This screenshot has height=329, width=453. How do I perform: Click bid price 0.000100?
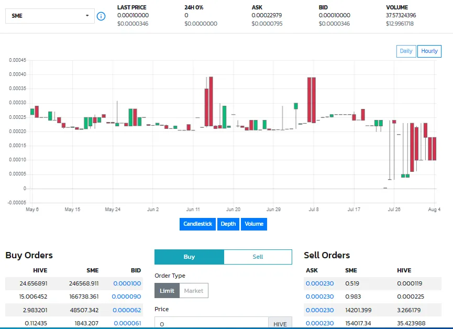coord(127,283)
